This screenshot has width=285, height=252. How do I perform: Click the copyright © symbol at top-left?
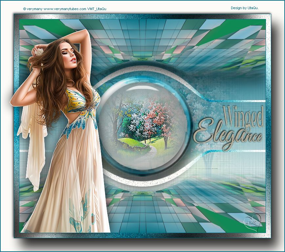pos(25,9)
